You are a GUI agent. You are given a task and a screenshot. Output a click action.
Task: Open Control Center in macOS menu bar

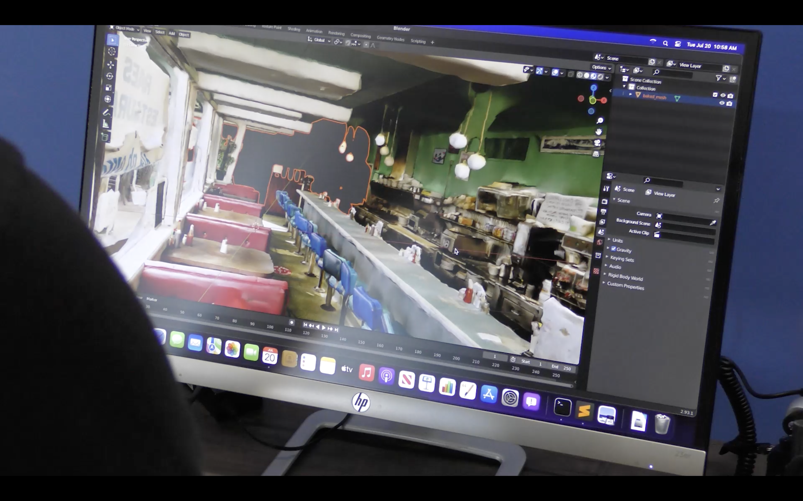pos(677,44)
